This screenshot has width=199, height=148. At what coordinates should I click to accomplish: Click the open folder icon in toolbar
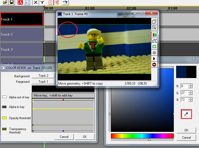click(x=5, y=2)
